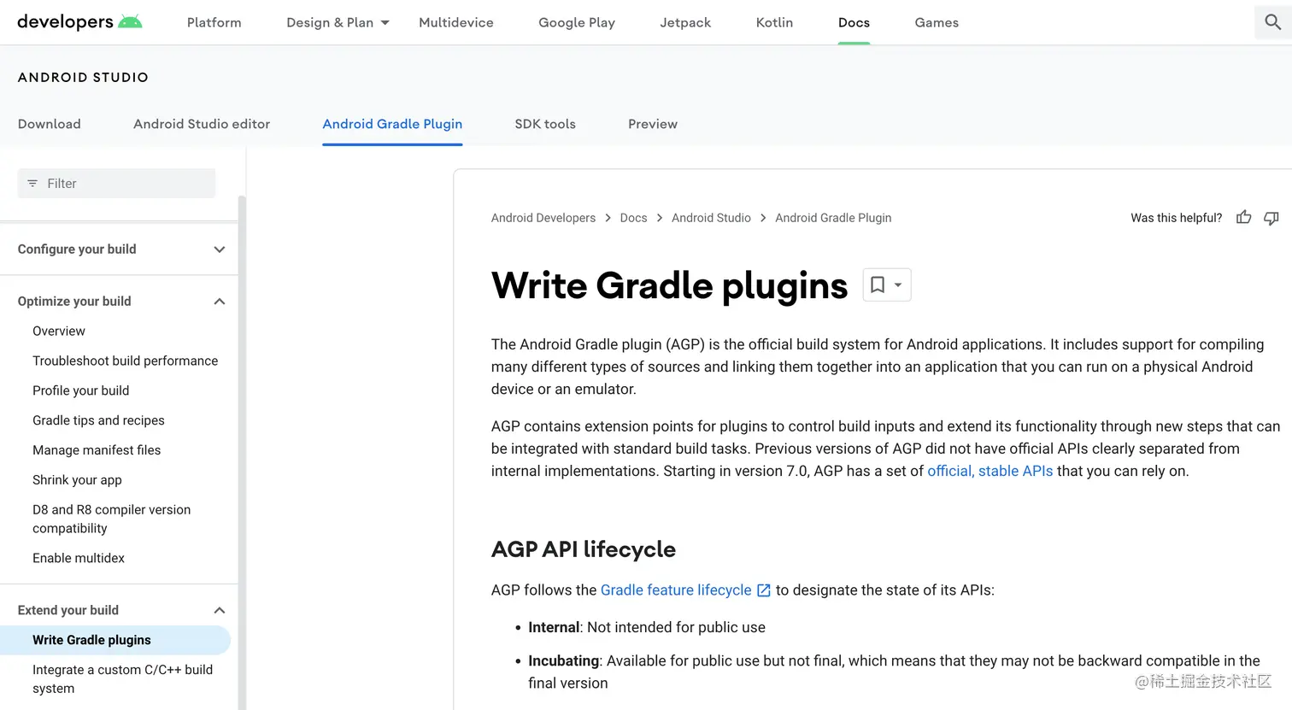Click the Android developers logo
Viewport: 1292px width, 710px height.
tap(79, 22)
